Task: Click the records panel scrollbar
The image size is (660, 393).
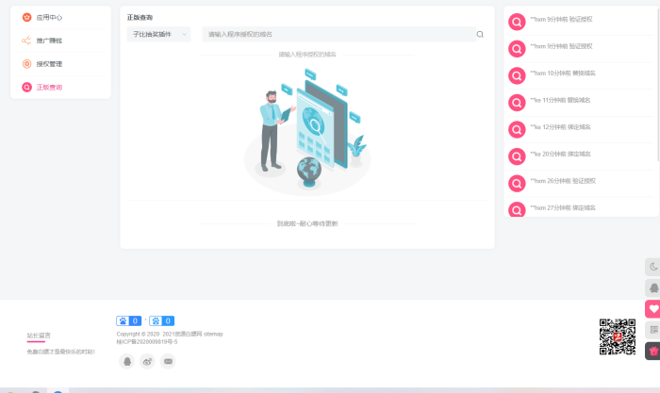Action: pyautogui.click(x=658, y=84)
